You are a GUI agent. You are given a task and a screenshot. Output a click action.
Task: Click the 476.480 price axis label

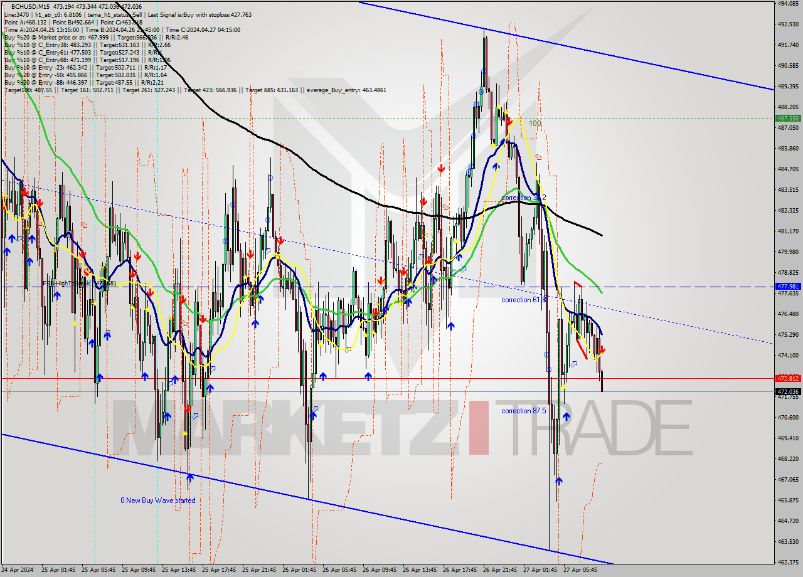(789, 314)
